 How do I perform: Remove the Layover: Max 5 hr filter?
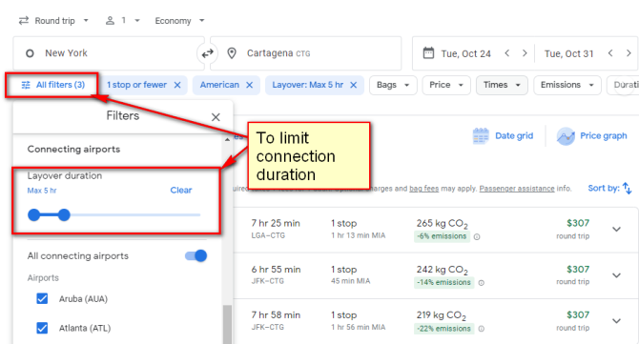pyautogui.click(x=353, y=85)
